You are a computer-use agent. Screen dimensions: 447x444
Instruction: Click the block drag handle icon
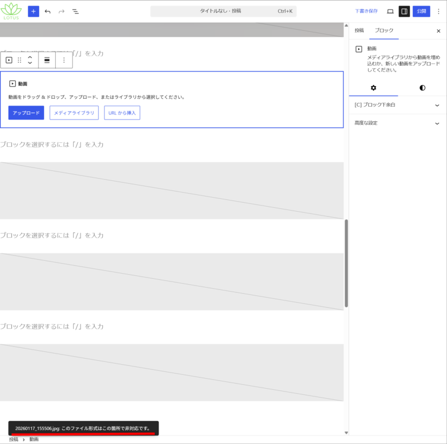(x=20, y=60)
